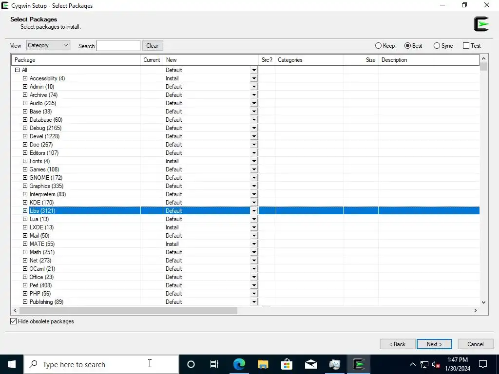Screen dimensions: 499x374
Task: Click the Src? column header
Action: pyautogui.click(x=267, y=60)
